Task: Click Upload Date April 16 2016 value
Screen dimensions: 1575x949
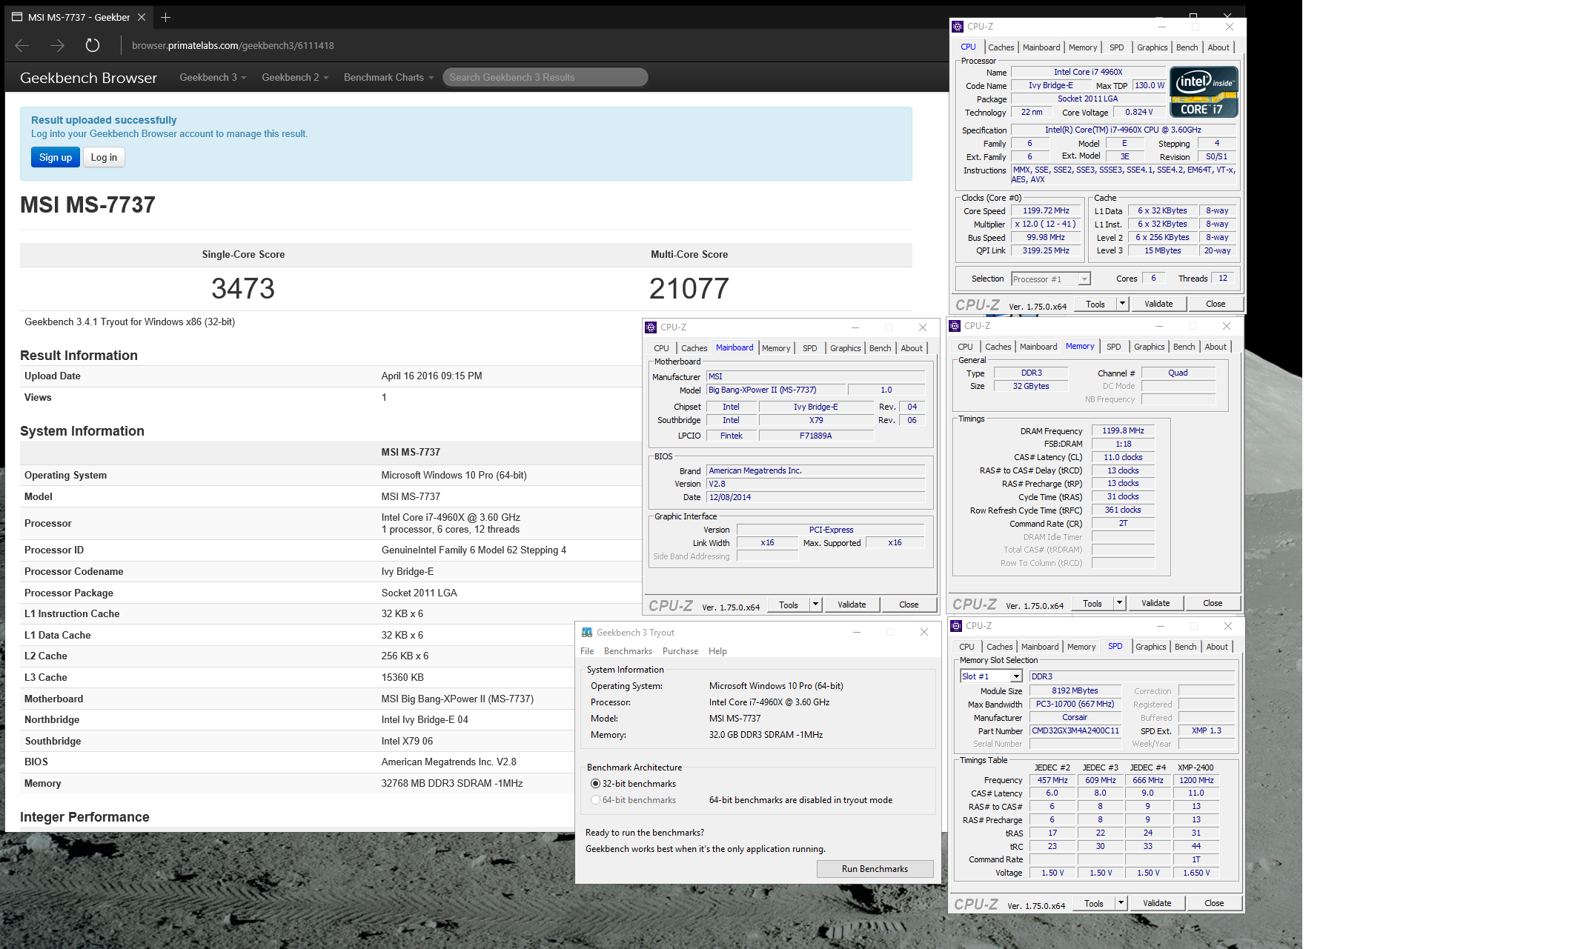Action: click(431, 376)
